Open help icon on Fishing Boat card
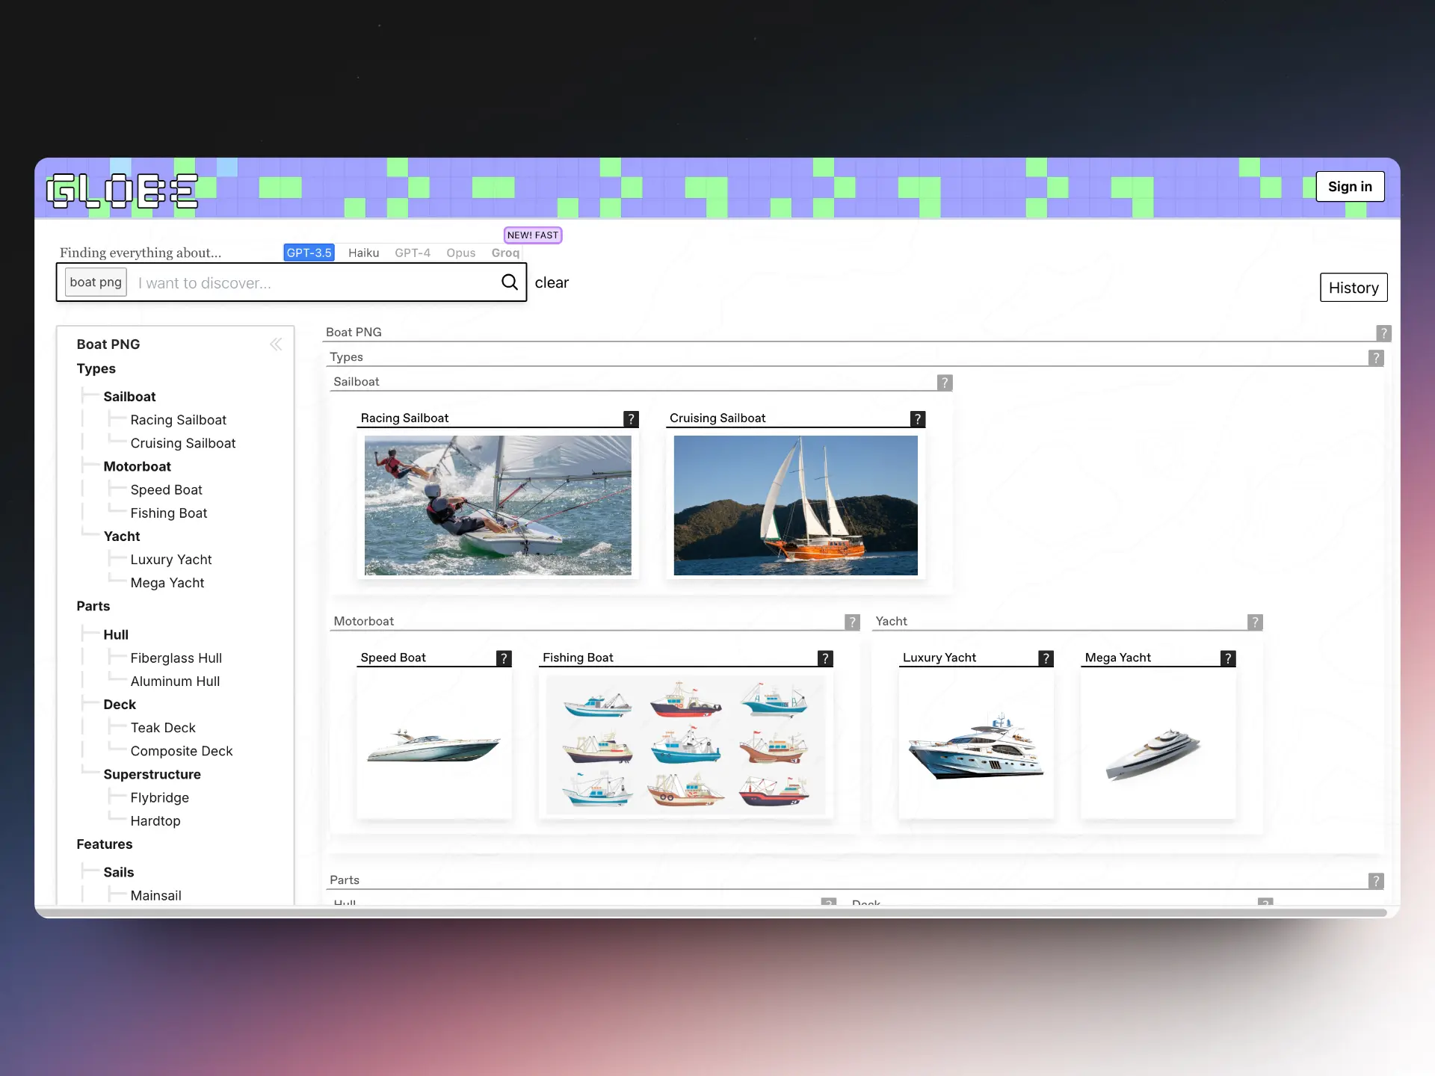The width and height of the screenshot is (1435, 1076). [x=825, y=658]
